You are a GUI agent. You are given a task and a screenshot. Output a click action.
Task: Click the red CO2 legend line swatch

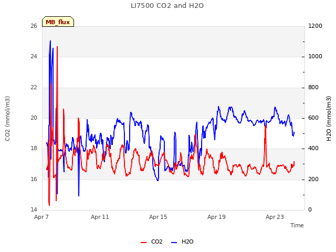pos(143,243)
